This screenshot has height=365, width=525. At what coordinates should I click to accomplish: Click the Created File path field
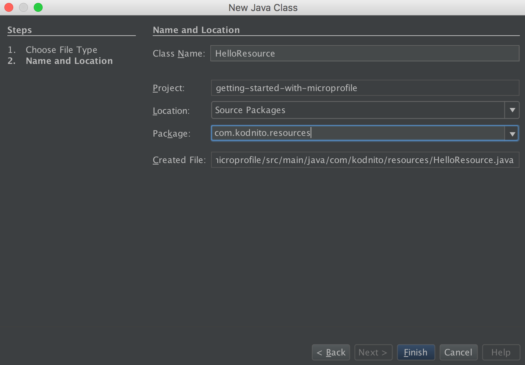coord(365,160)
